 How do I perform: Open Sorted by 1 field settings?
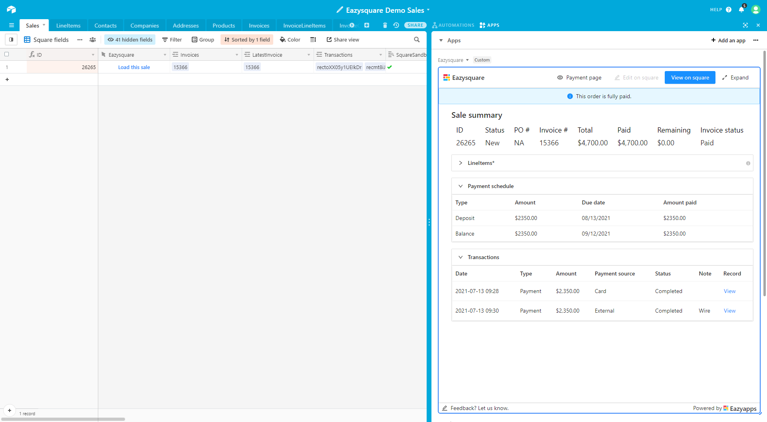coord(247,40)
